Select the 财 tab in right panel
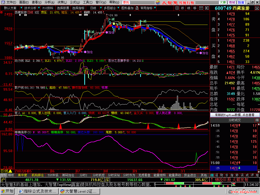The width and height of the screenshot is (260, 195). 221,175
